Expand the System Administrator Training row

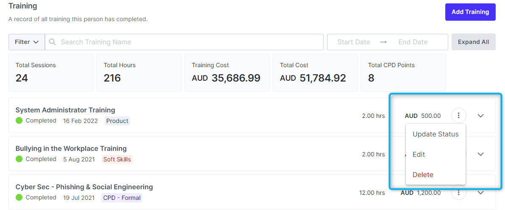tap(480, 116)
